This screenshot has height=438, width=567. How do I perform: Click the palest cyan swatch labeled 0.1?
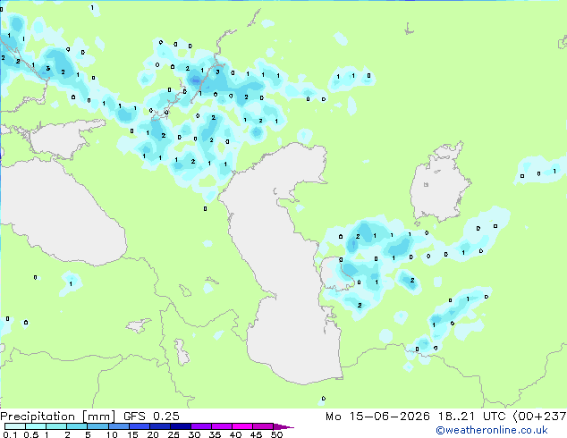[x=15, y=426]
